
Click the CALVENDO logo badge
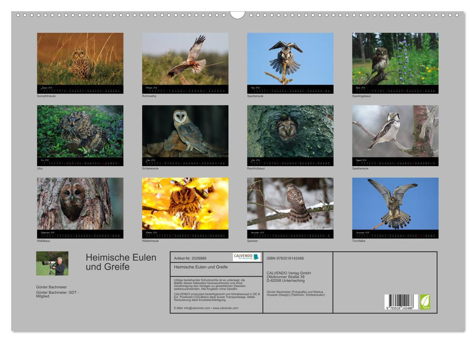click(247, 257)
